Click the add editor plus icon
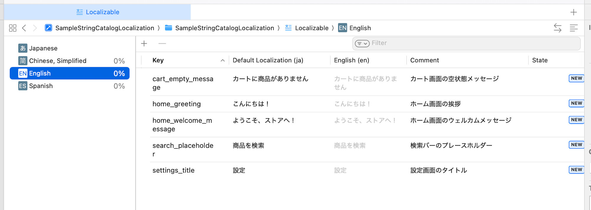 [573, 12]
